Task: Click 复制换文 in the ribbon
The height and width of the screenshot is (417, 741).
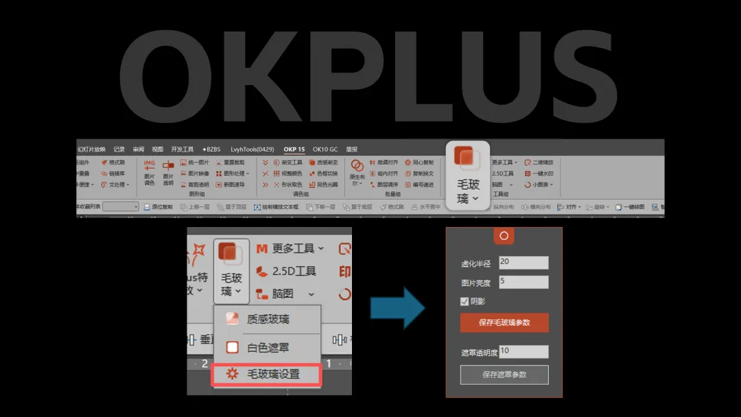Action: (419, 174)
